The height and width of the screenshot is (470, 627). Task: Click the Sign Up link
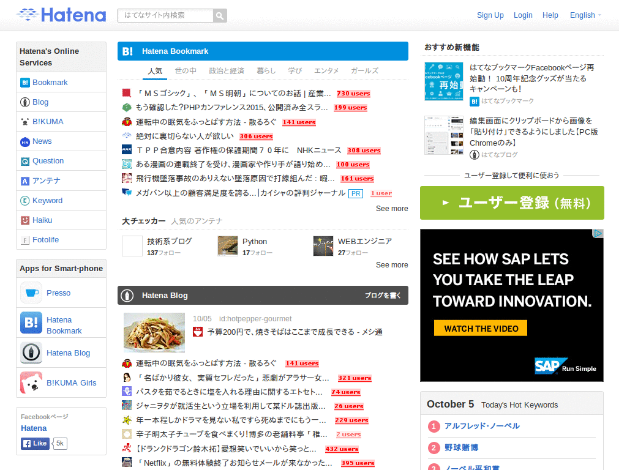(490, 15)
